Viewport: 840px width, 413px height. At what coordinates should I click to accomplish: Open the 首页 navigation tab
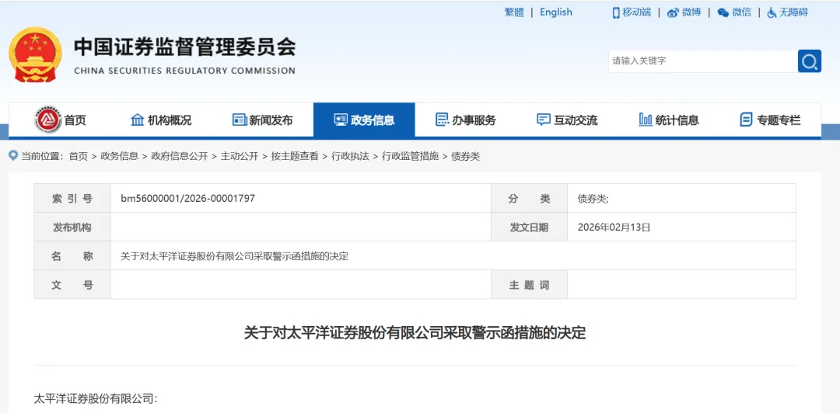[x=60, y=120]
